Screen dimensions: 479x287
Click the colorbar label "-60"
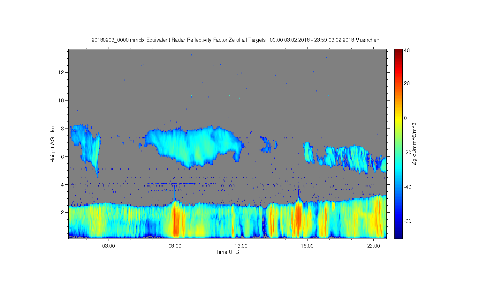[x=407, y=221]
